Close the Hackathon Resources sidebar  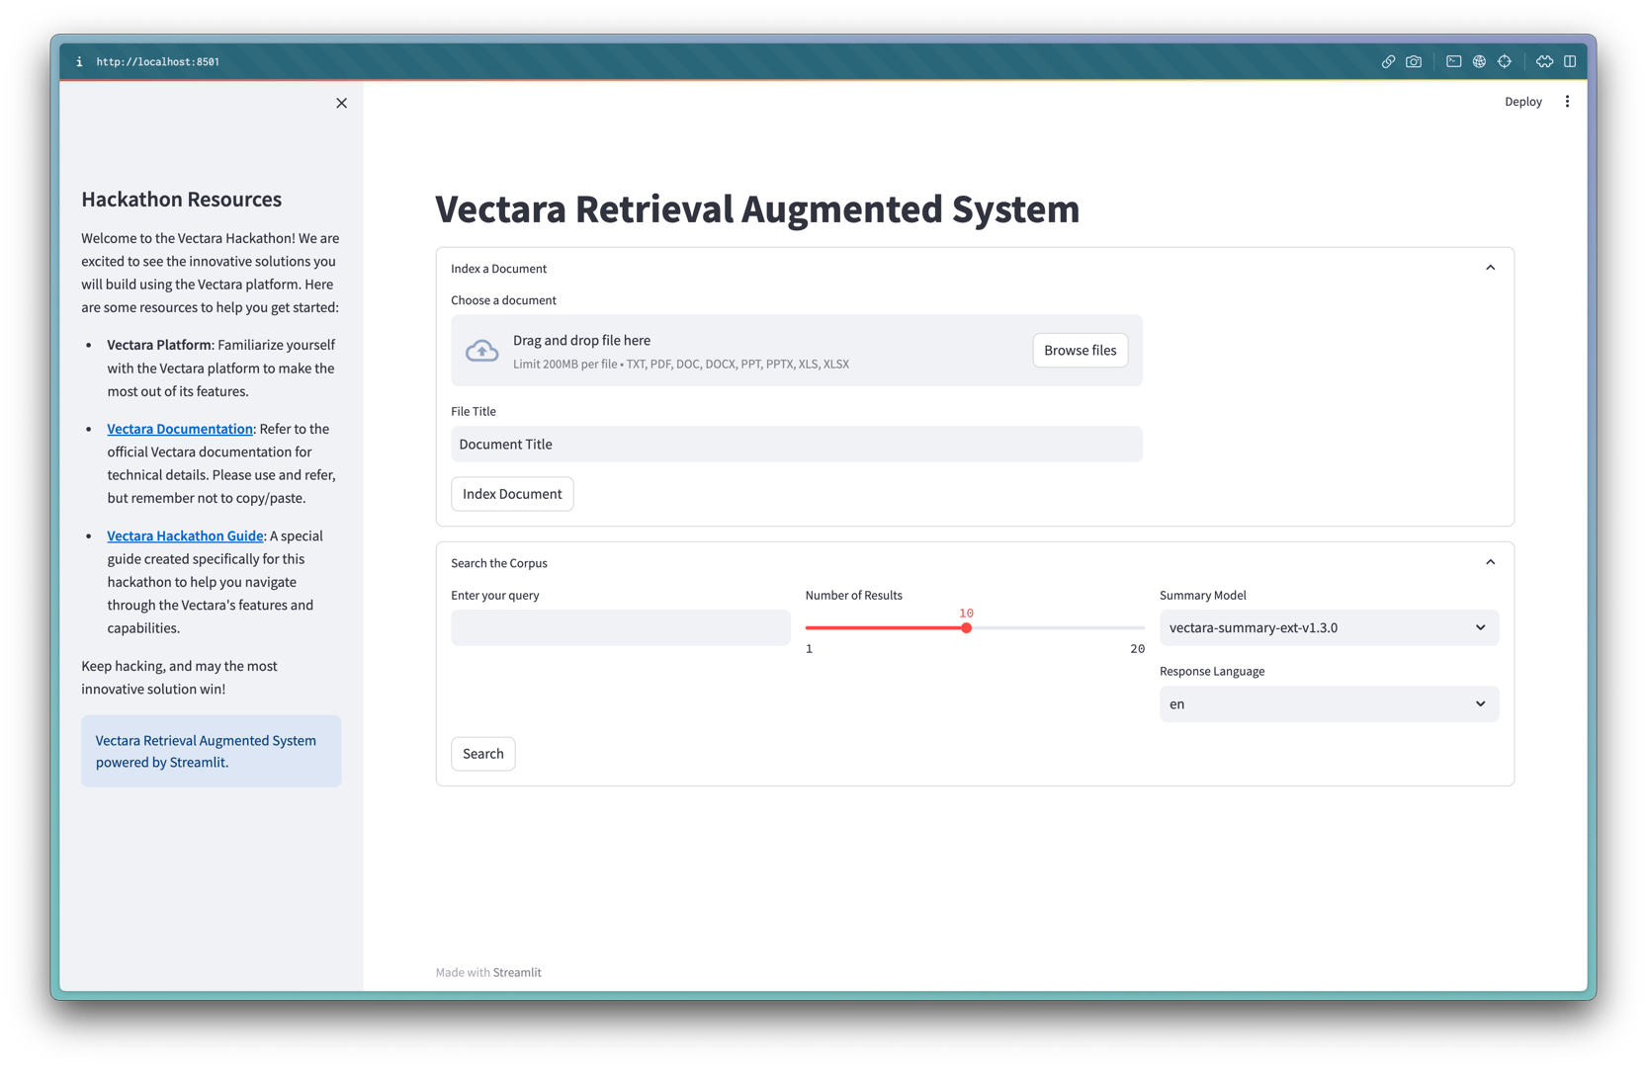341,103
